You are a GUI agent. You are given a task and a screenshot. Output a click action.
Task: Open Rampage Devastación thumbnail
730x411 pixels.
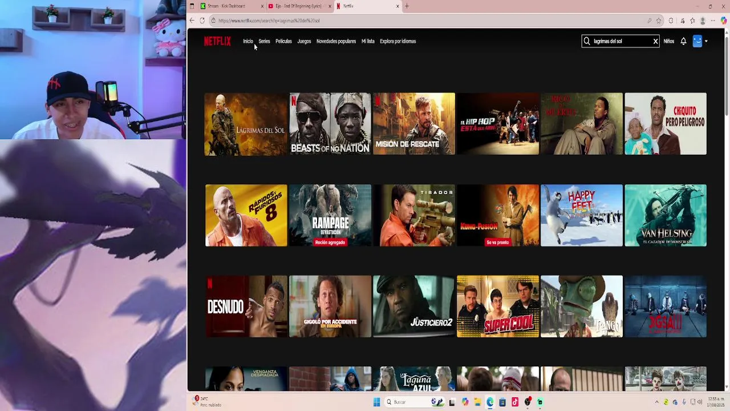point(330,215)
